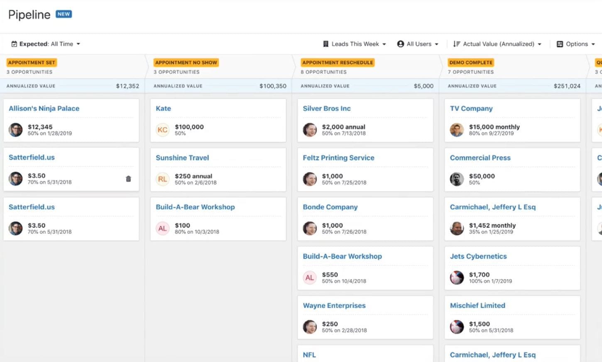Open the Options menu
602x362 pixels.
pyautogui.click(x=576, y=44)
